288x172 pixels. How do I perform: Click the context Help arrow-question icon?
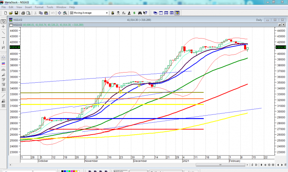click(145, 13)
